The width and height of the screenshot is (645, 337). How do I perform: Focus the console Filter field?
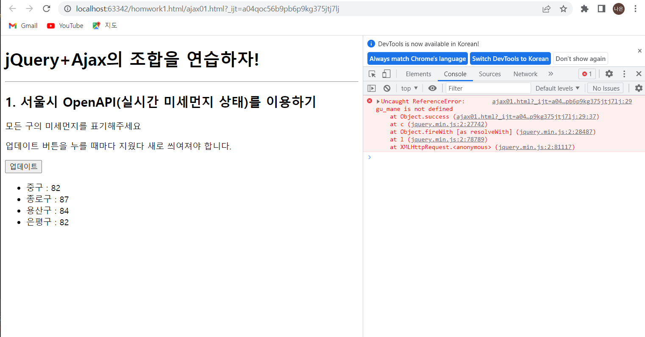[488, 88]
